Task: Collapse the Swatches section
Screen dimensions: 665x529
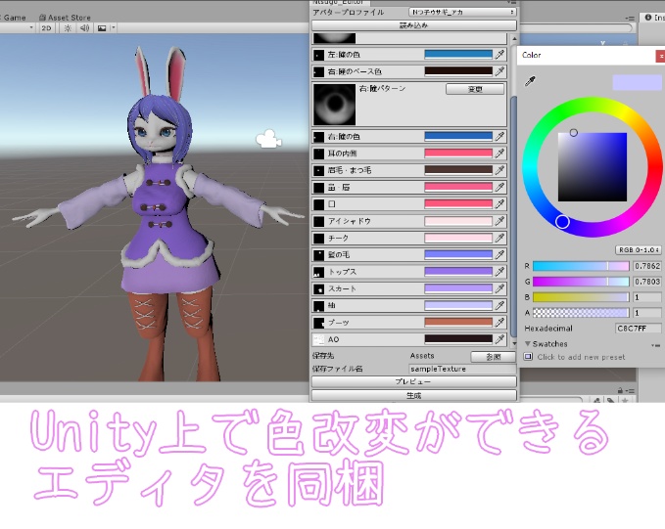Action: [528, 343]
